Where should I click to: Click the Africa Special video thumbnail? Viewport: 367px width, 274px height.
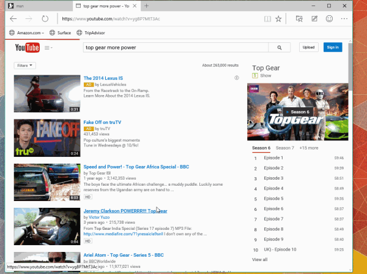[x=47, y=182]
